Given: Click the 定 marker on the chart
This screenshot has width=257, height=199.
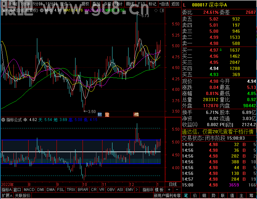Looking at the screenshot, I should (x=107, y=115).
